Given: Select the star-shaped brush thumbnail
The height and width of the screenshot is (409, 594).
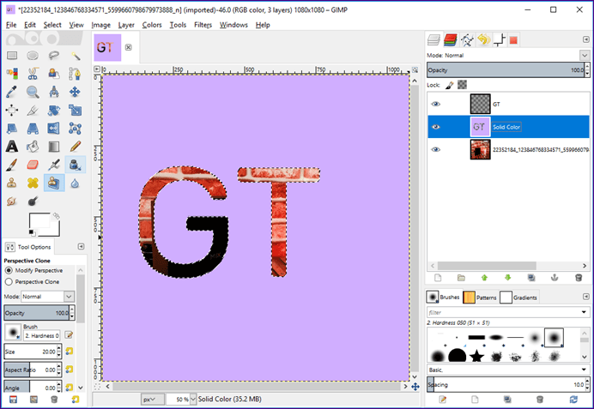Looking at the screenshot, I should pos(477,356).
